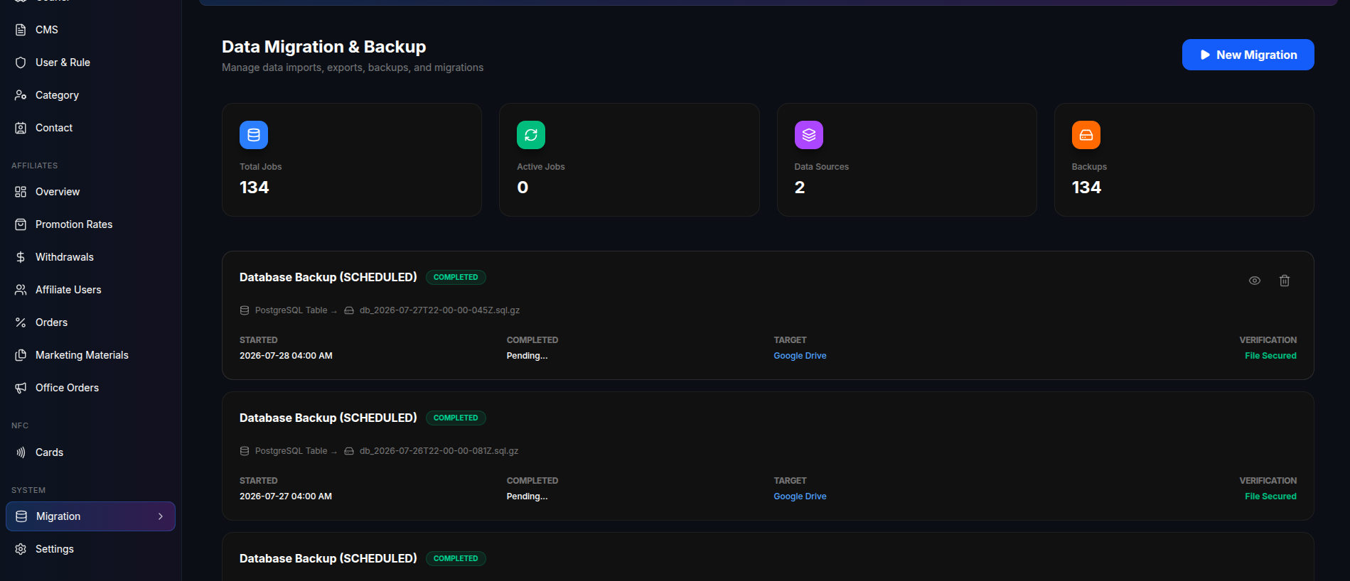
Task: Click PostgreSQL Table label in the 2026-07-27 backup
Action: (291, 451)
